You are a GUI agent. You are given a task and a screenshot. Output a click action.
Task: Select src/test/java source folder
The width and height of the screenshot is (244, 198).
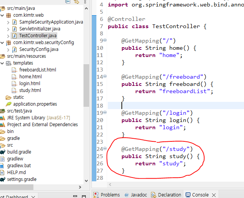coord(19,111)
